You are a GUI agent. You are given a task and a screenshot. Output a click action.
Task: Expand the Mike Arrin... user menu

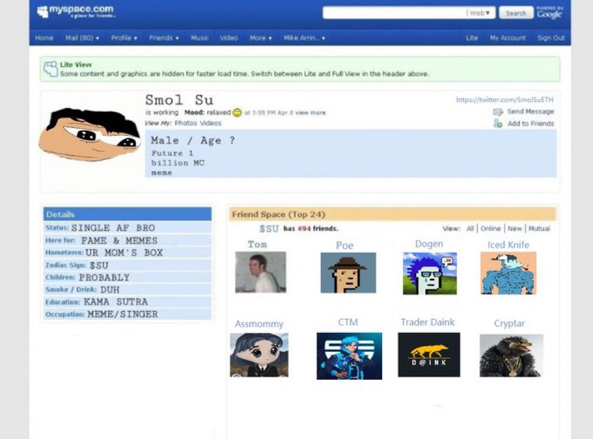[304, 38]
